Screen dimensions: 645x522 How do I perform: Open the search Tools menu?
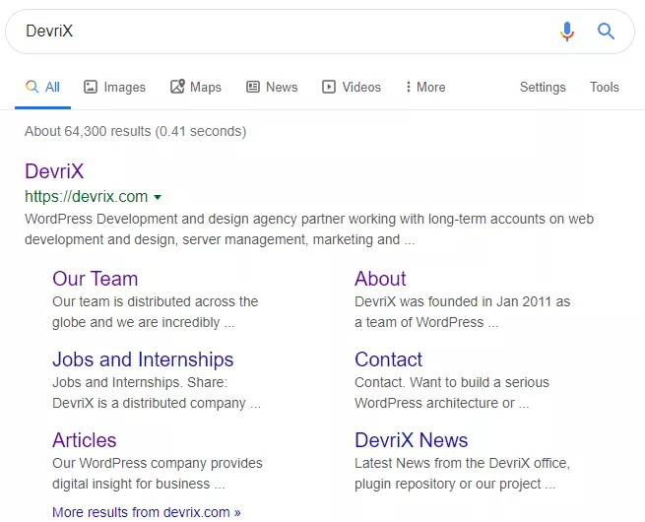click(x=605, y=87)
